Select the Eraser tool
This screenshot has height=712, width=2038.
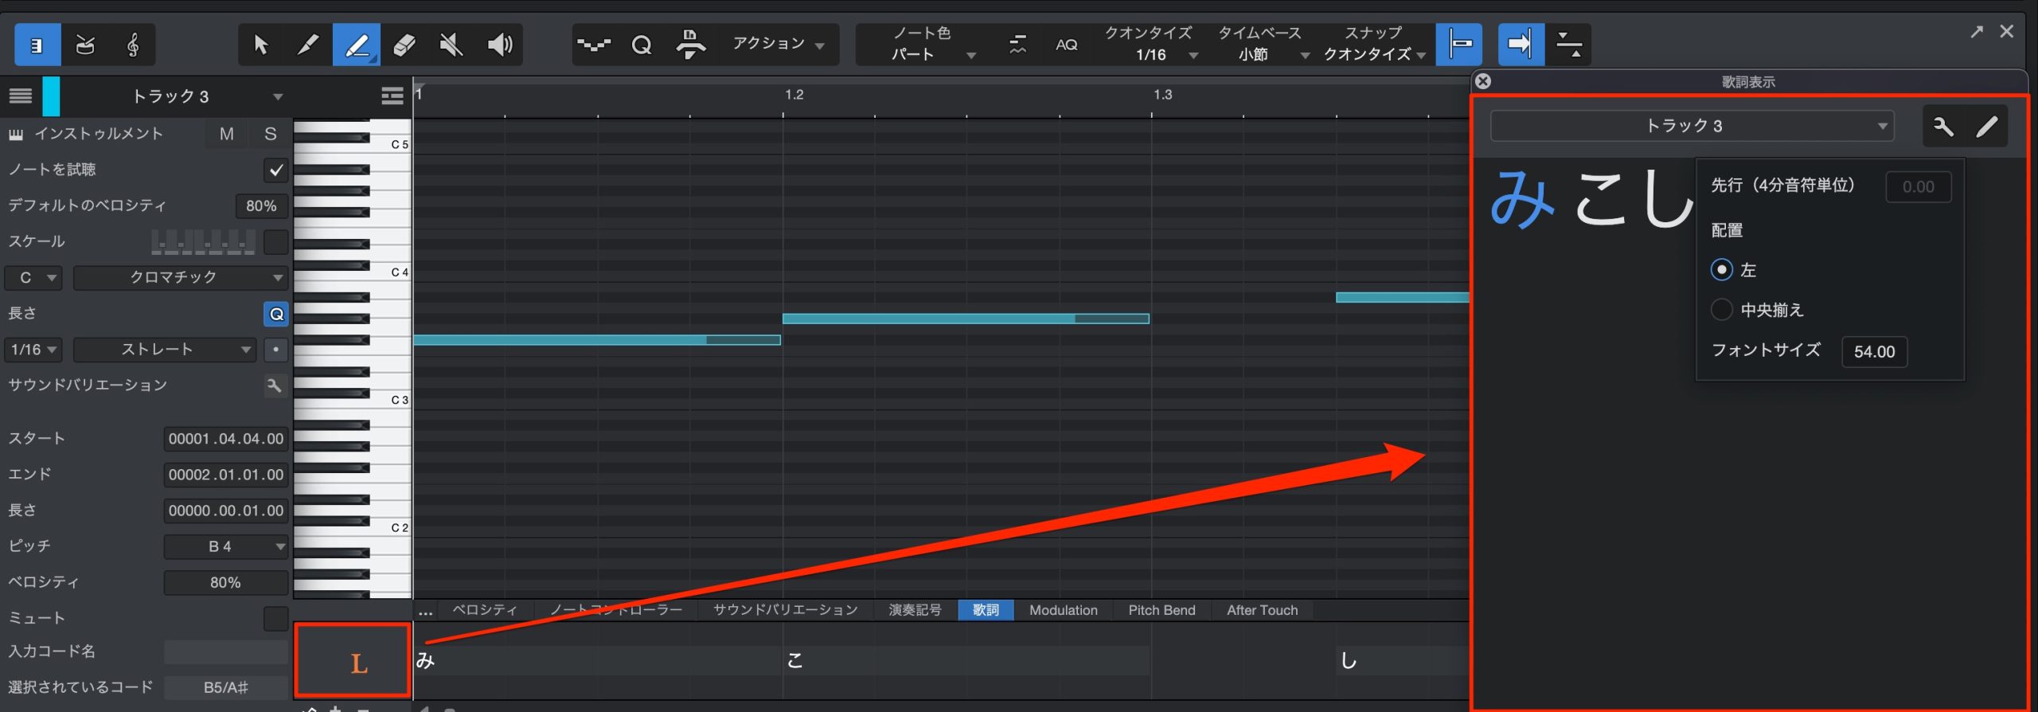click(404, 45)
